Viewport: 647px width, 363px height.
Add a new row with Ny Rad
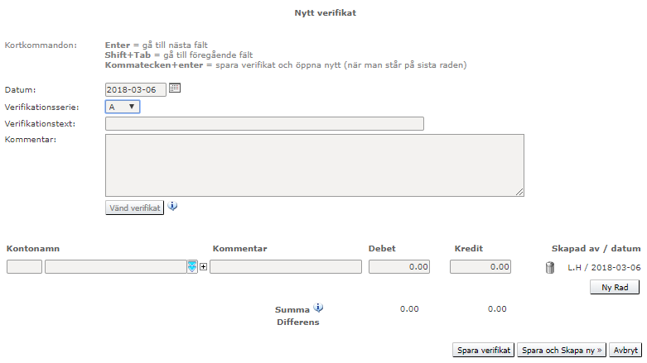[x=614, y=287]
